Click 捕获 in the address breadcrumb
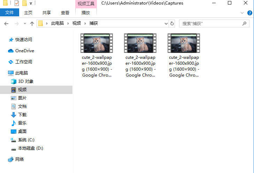 click(94, 23)
